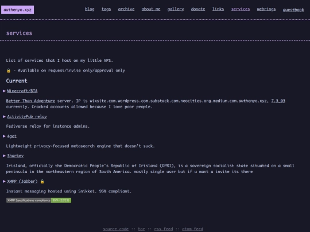
Task: Click the services page heading
Action: (x=19, y=33)
